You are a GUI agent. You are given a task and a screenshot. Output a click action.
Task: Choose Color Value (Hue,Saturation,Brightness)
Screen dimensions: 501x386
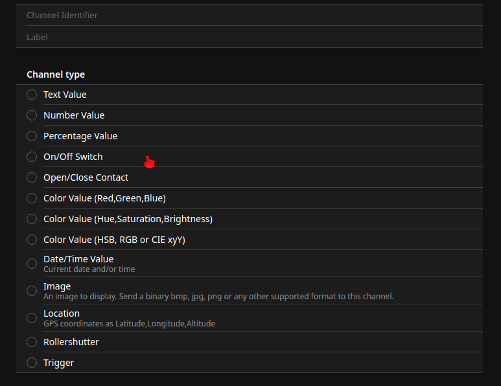(x=32, y=219)
